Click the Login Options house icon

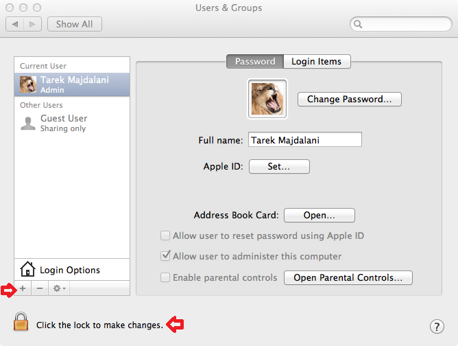click(27, 269)
